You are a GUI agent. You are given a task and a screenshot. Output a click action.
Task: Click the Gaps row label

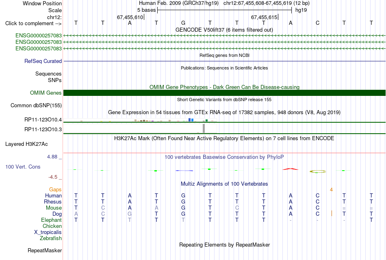pyautogui.click(x=55, y=189)
